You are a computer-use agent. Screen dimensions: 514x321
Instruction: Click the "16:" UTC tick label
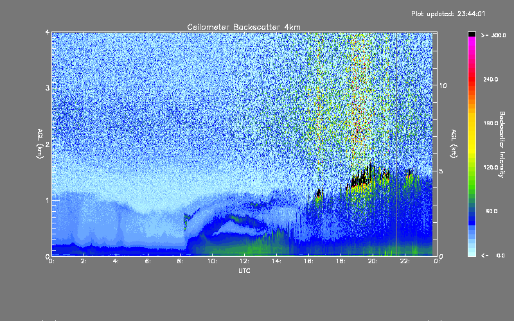[309, 261]
